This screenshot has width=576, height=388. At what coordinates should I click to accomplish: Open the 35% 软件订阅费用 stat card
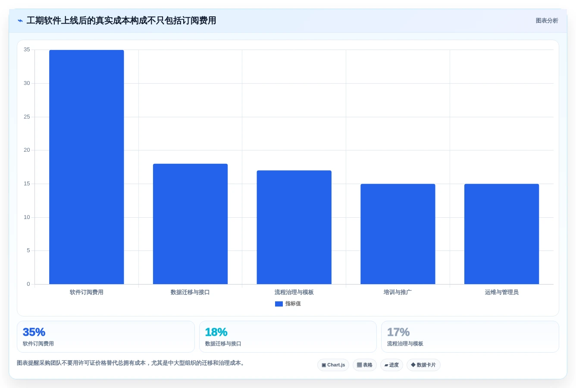pos(106,337)
